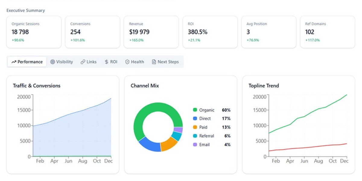The width and height of the screenshot is (362, 181).
Task: Switch to the Next Steps tab
Action: (x=165, y=62)
